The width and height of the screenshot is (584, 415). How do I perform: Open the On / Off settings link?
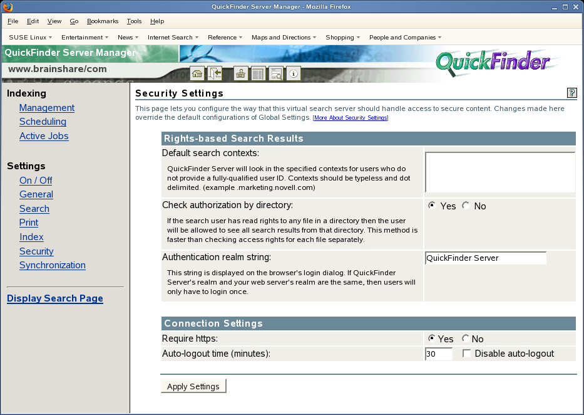point(36,181)
